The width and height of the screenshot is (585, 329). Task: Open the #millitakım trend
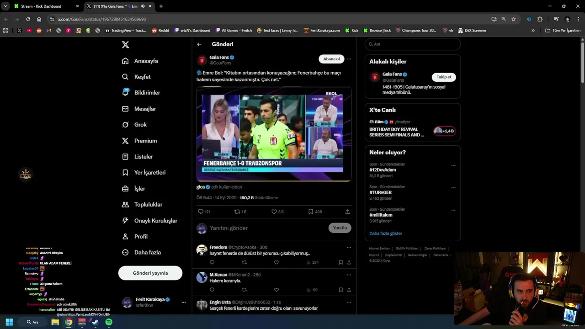pos(381,215)
